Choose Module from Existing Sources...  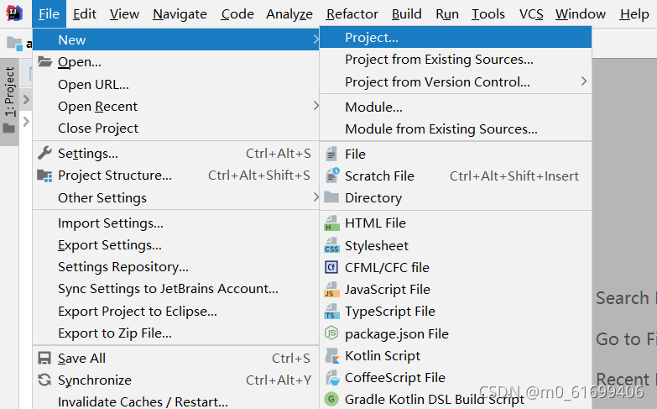click(456, 128)
